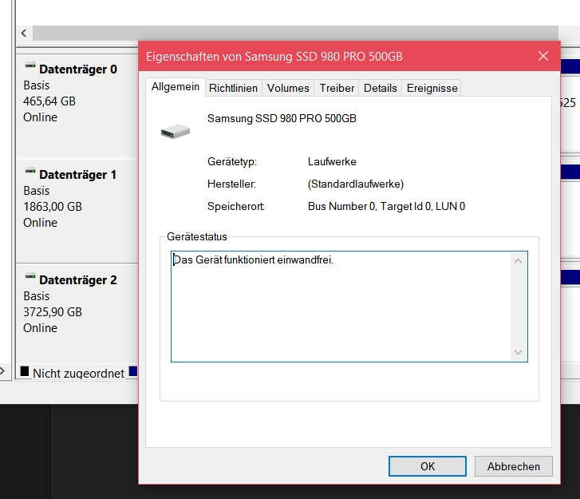Click the disk icon beside Datenträger 1

click(30, 172)
